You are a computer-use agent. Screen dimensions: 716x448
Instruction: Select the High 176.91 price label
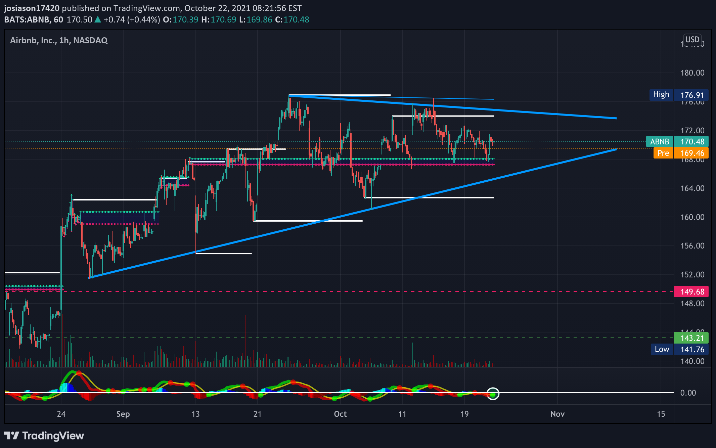pos(679,95)
